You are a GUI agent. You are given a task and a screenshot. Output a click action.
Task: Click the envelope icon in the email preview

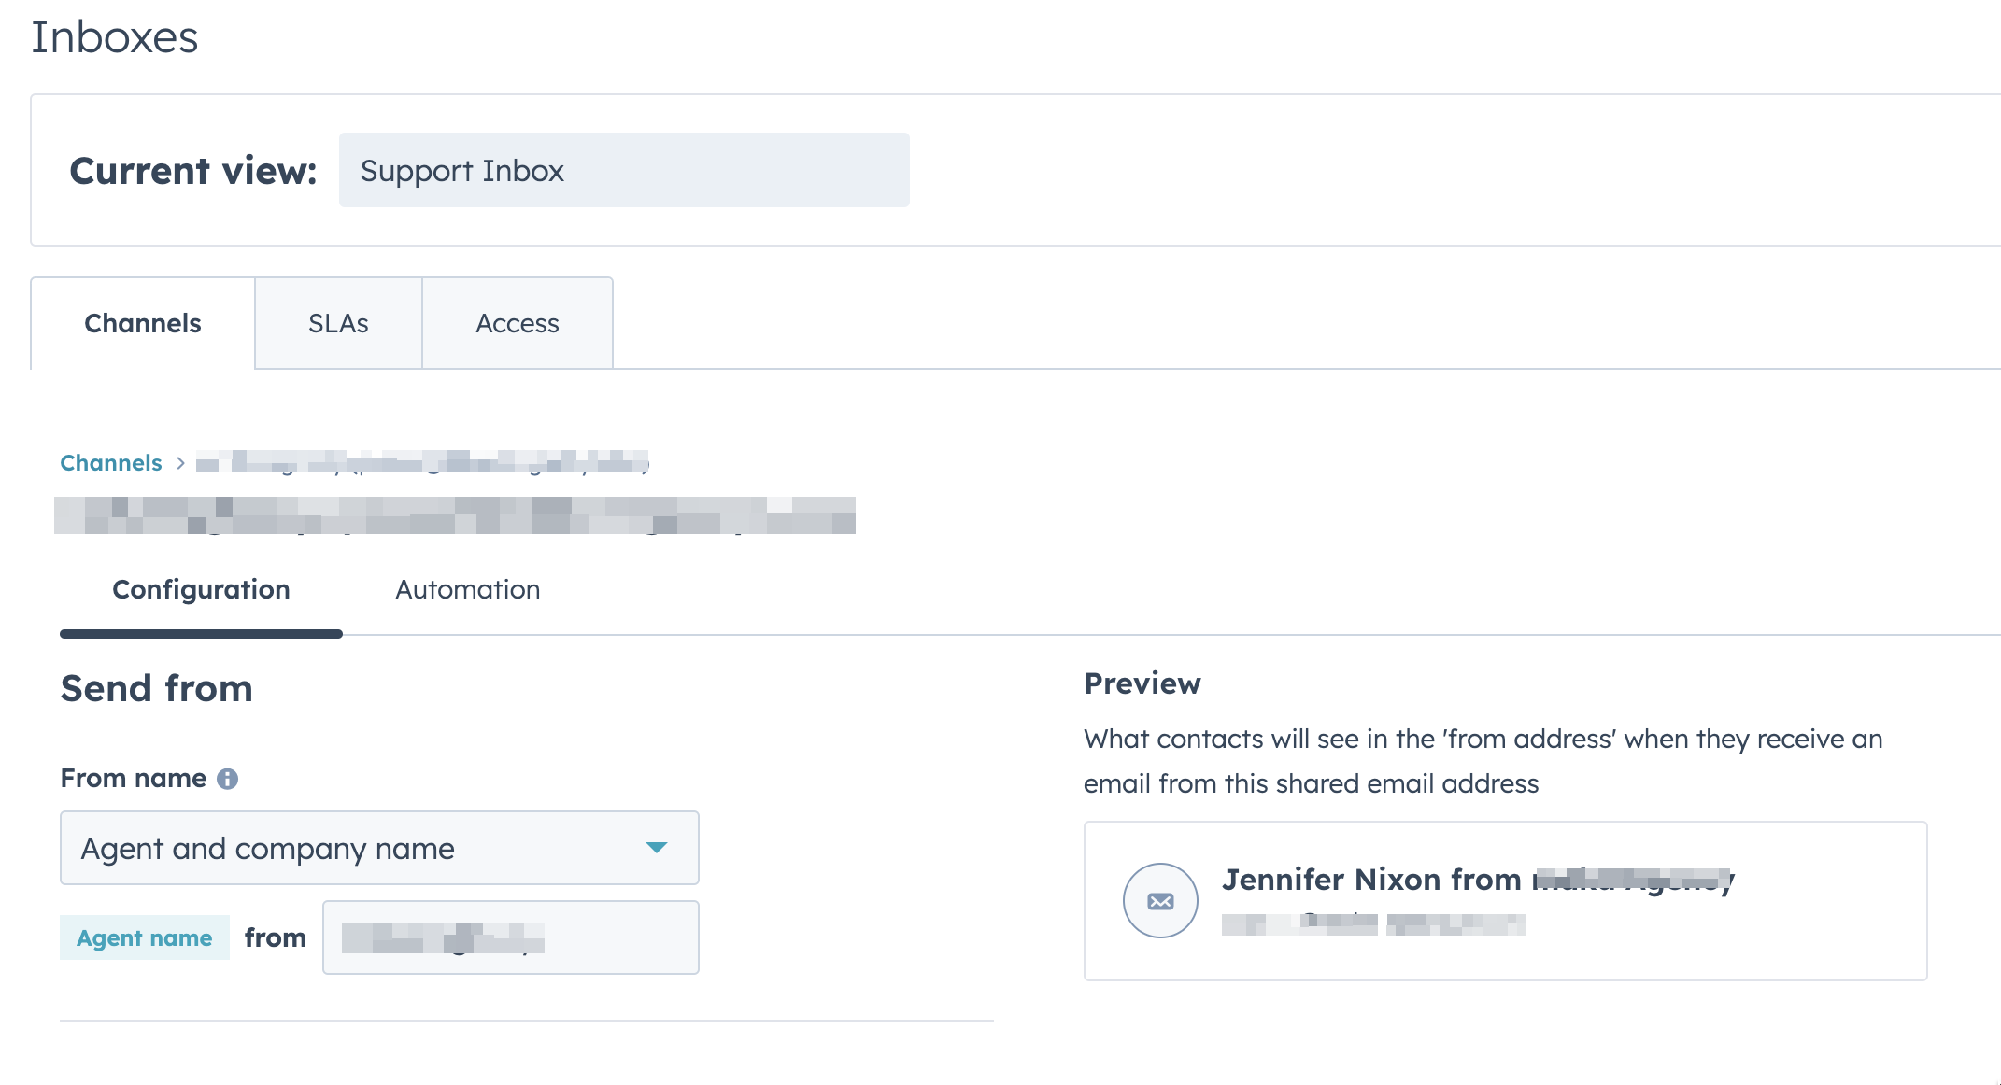pos(1160,900)
